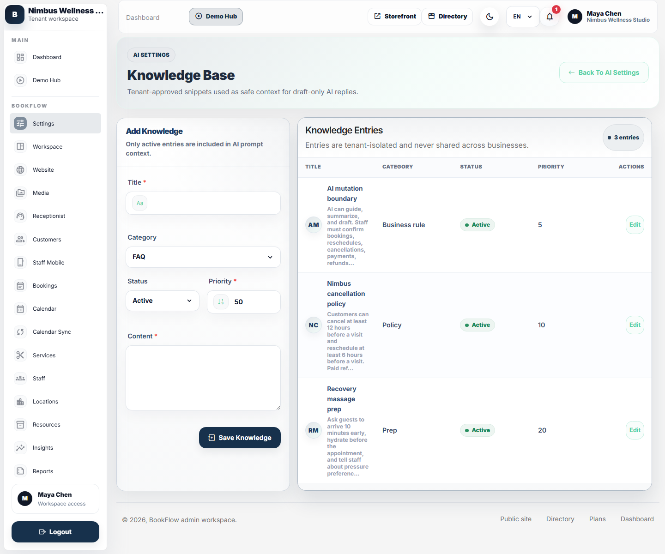The width and height of the screenshot is (665, 554).
Task: Expand the Category FAQ dropdown
Action: [x=203, y=257]
